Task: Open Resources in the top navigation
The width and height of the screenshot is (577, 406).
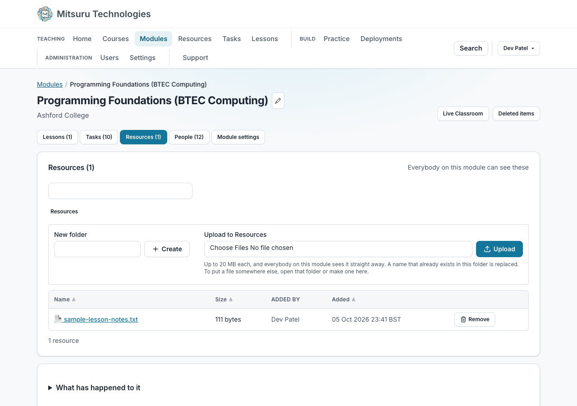Action: pos(195,39)
